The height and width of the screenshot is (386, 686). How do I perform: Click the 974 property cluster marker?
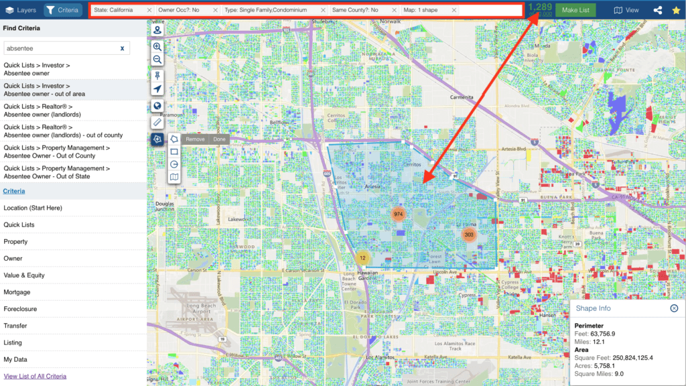(x=398, y=214)
